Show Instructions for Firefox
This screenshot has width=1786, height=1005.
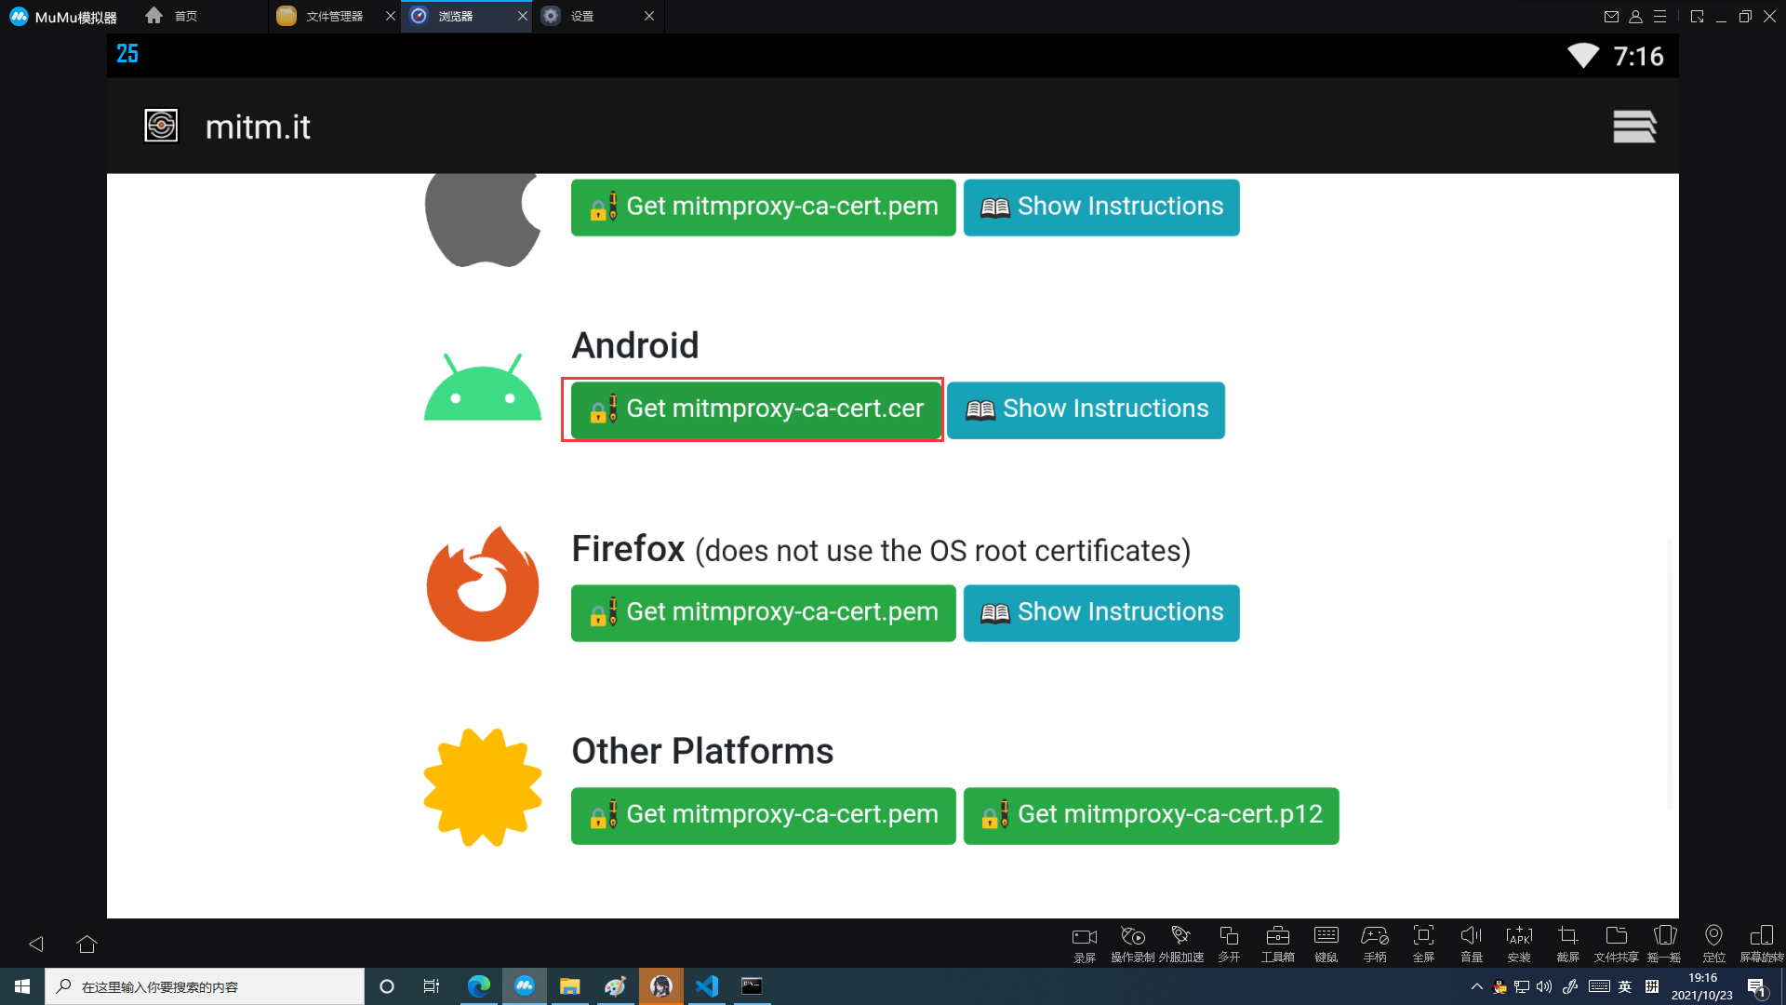pyautogui.click(x=1101, y=612)
